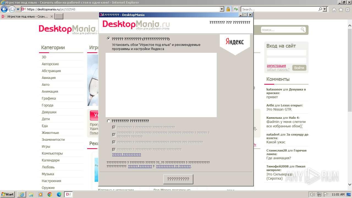Viewport: 352px width, 198px height.
Task: Click the magnifier search icon in IE search box
Action: pos(320,9)
